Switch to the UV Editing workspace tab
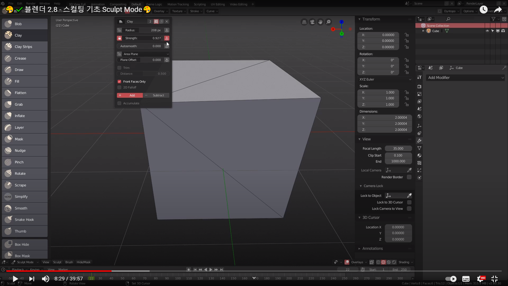508x286 pixels. click(217, 4)
